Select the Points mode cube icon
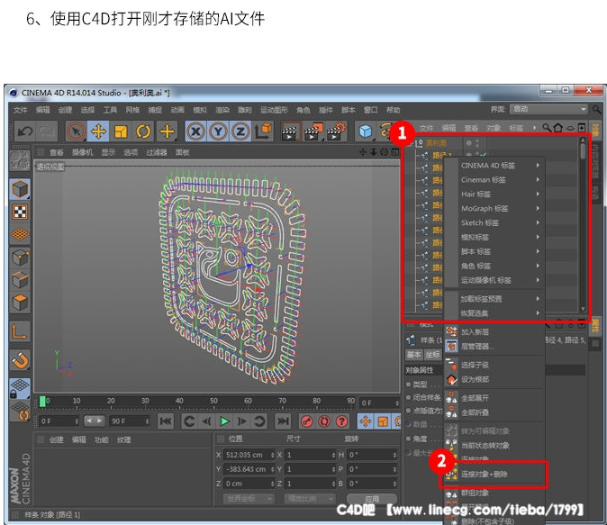The width and height of the screenshot is (607, 525). (x=20, y=258)
